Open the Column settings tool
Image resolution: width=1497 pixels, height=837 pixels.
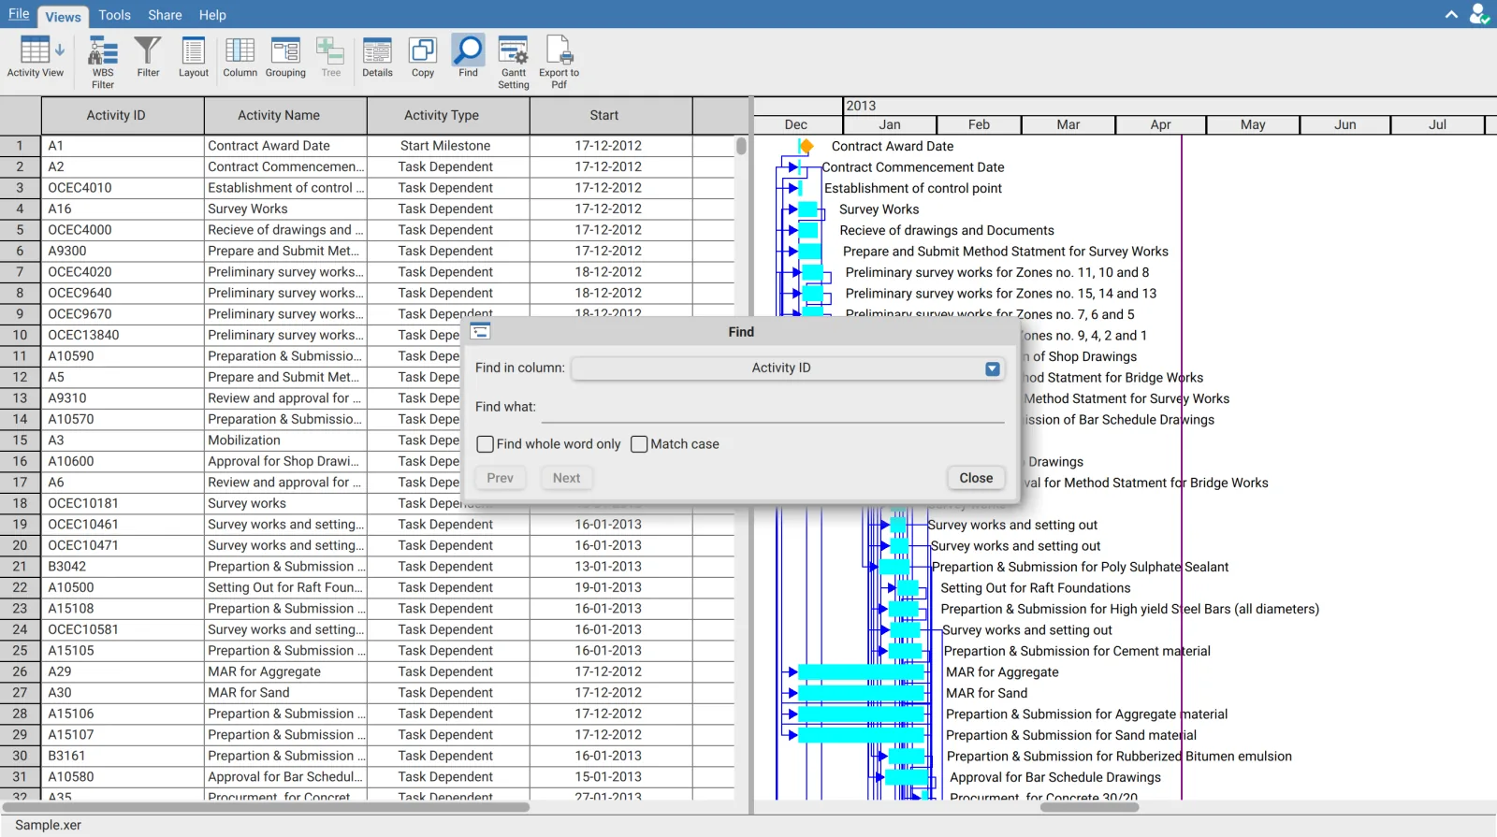pos(240,58)
